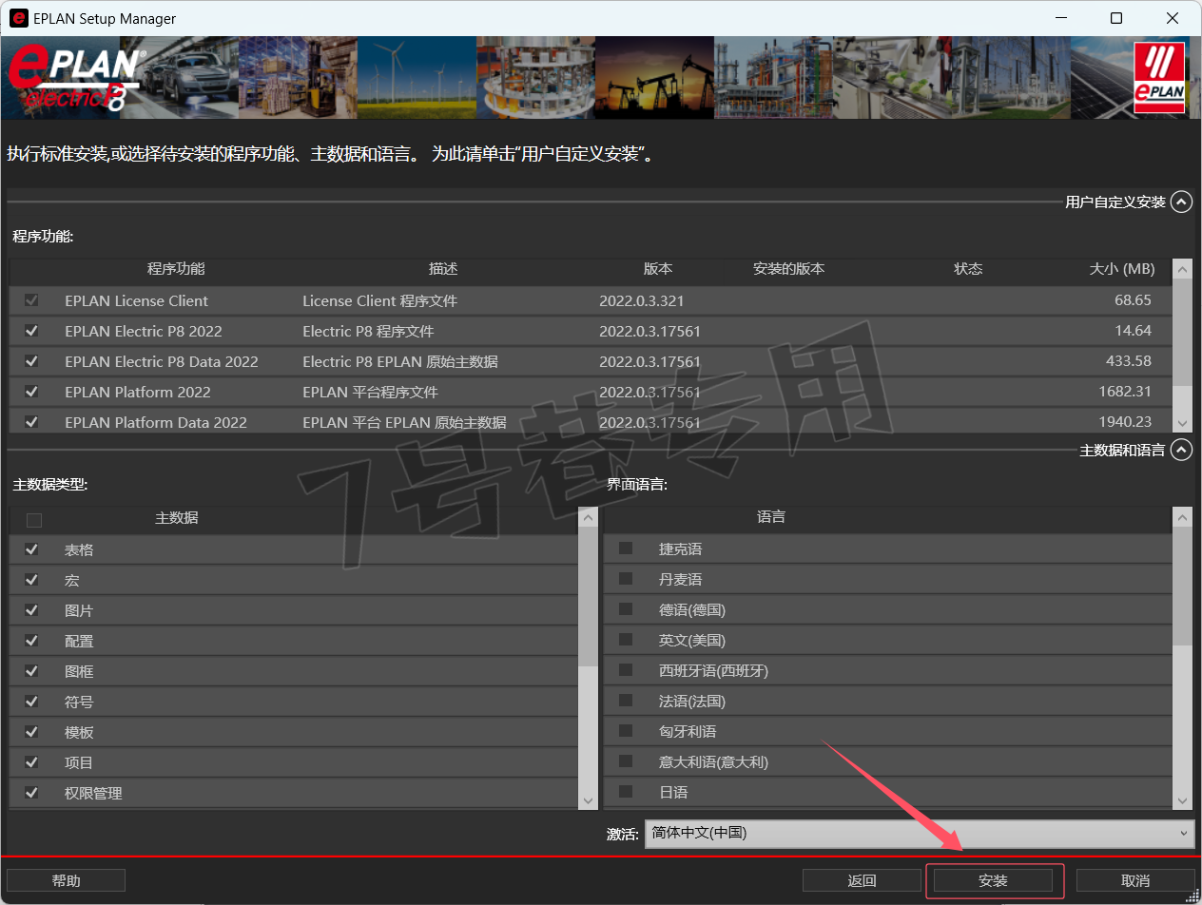Open the 激活 language dropdown

click(x=919, y=833)
